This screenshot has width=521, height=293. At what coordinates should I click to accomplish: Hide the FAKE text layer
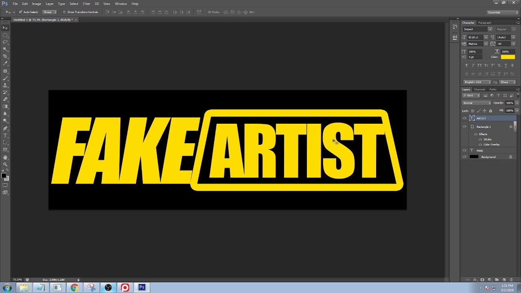(x=464, y=151)
